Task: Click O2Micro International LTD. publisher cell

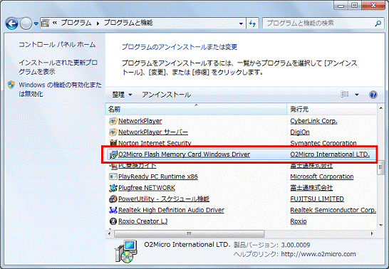Action: (x=330, y=154)
